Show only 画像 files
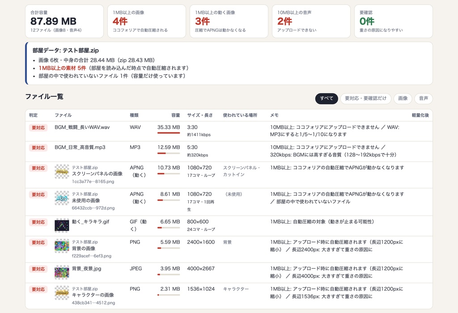This screenshot has width=458, height=313. (x=403, y=98)
